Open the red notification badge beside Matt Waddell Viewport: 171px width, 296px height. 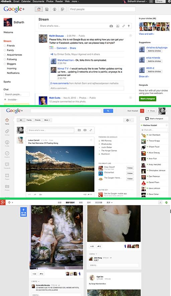pyautogui.click(x=142, y=111)
